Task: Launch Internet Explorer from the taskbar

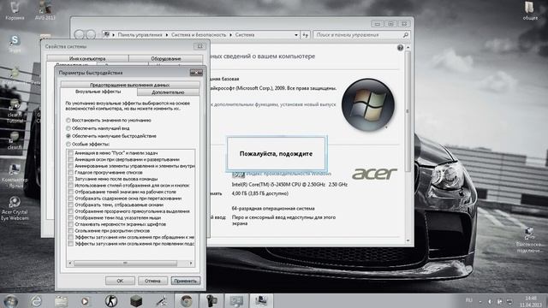Action: point(36,301)
